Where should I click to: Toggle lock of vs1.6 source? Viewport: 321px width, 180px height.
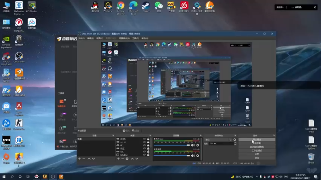[x=148, y=142]
